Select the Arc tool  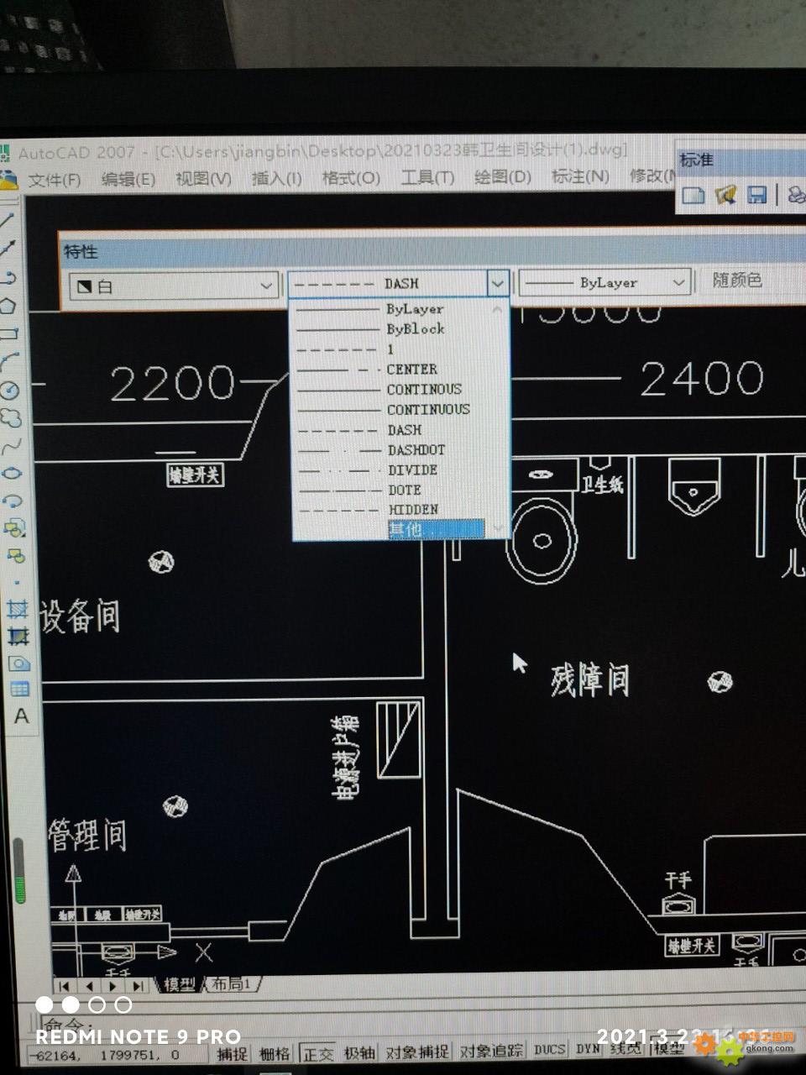pos(9,361)
